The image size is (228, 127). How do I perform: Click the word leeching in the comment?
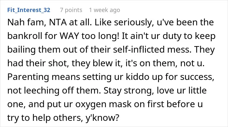point(42,91)
